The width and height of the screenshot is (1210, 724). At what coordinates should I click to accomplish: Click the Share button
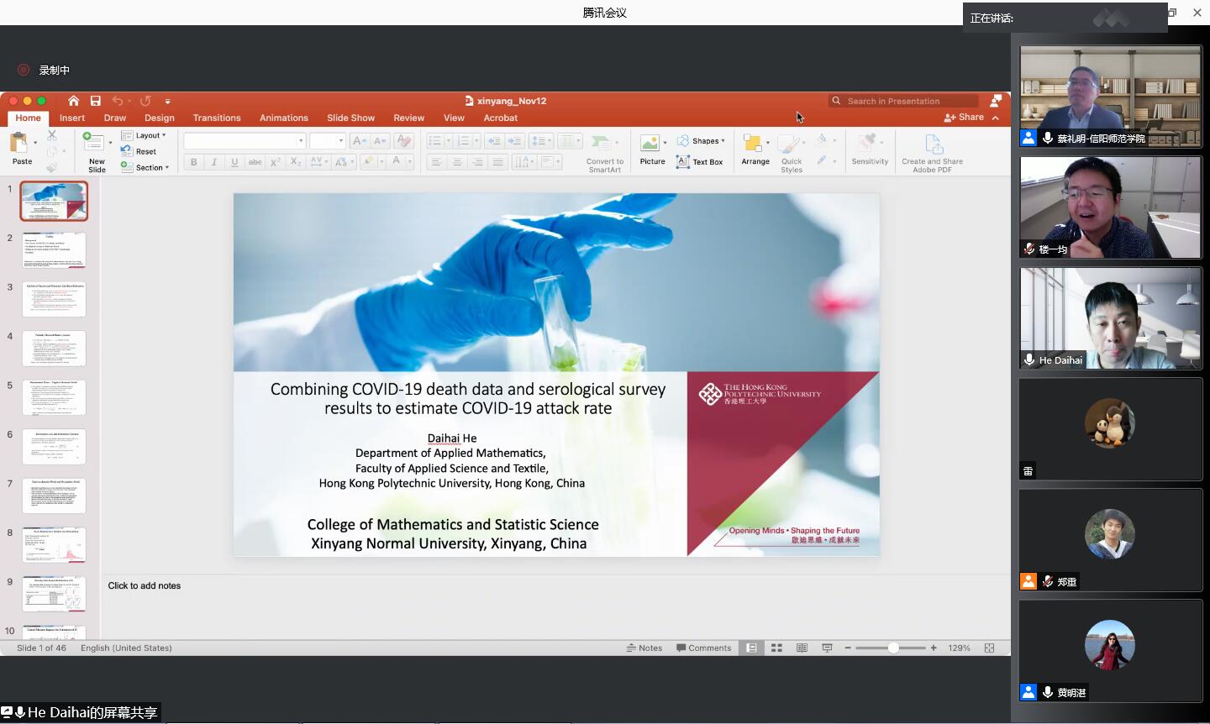(964, 118)
